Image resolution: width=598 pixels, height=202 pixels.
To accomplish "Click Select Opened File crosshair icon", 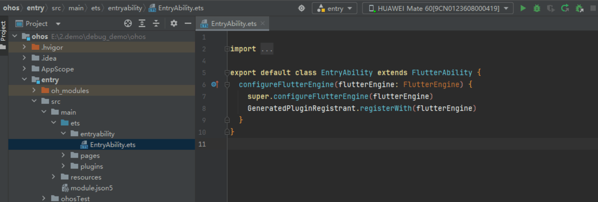I will [x=128, y=23].
